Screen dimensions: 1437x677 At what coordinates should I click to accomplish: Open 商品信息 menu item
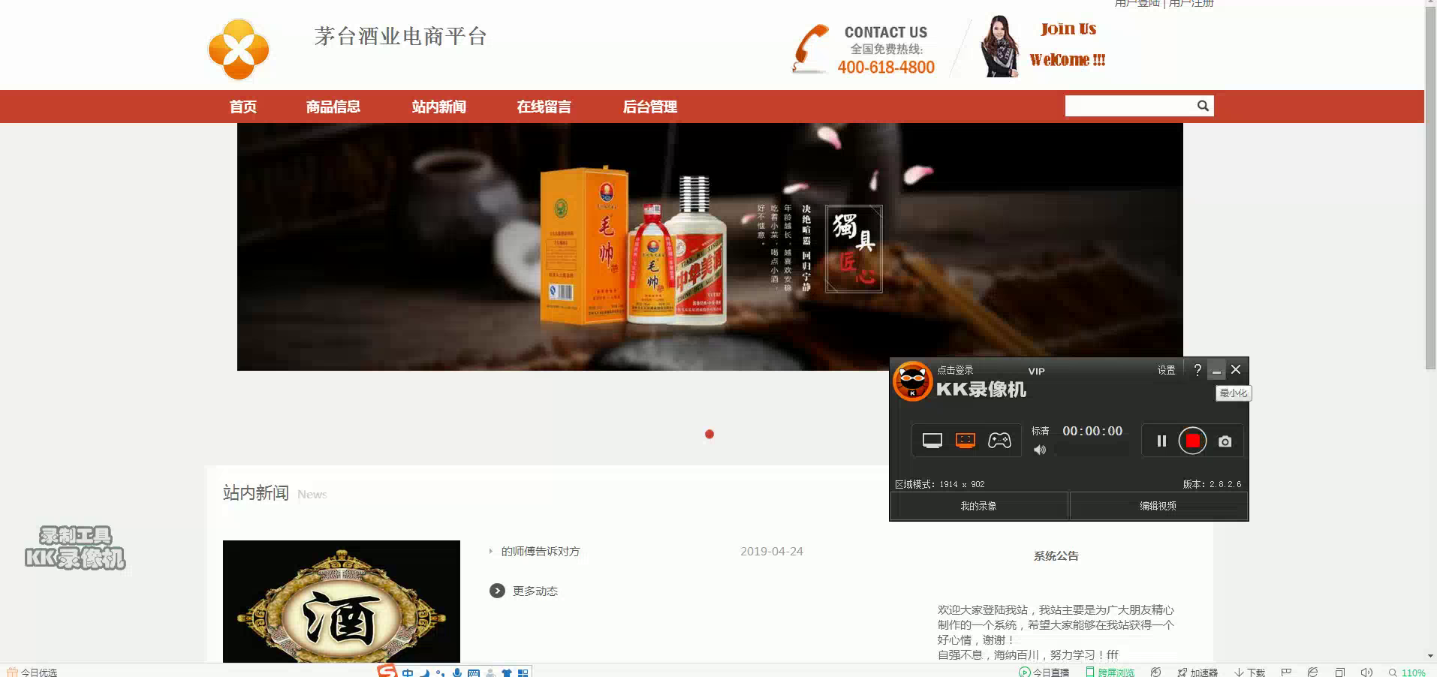coord(333,107)
